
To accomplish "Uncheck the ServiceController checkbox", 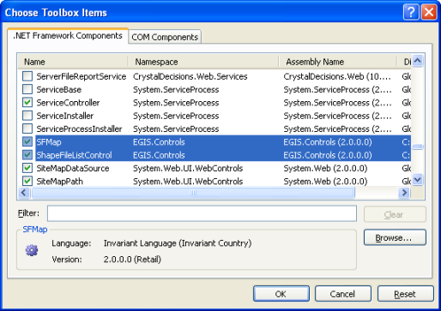I will point(27,103).
